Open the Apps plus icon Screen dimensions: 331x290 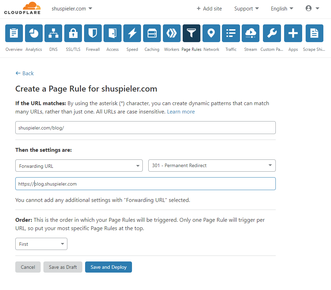[x=293, y=33]
